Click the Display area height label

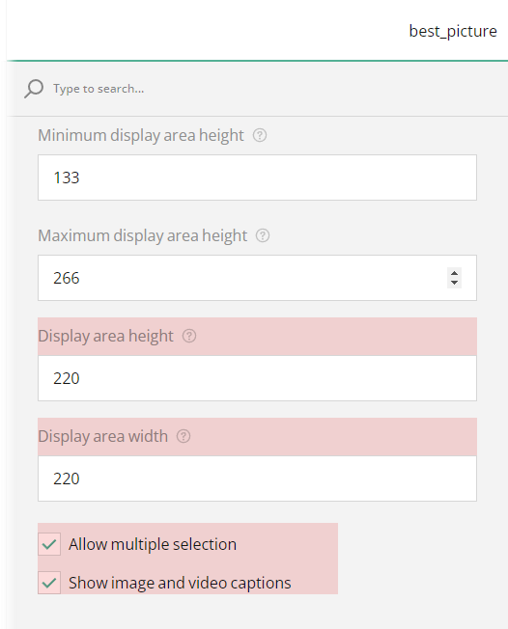pos(105,336)
